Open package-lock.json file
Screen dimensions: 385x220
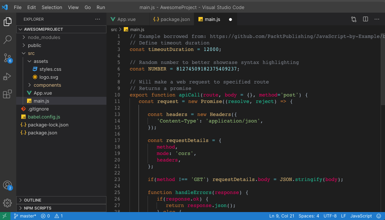(x=61, y=125)
